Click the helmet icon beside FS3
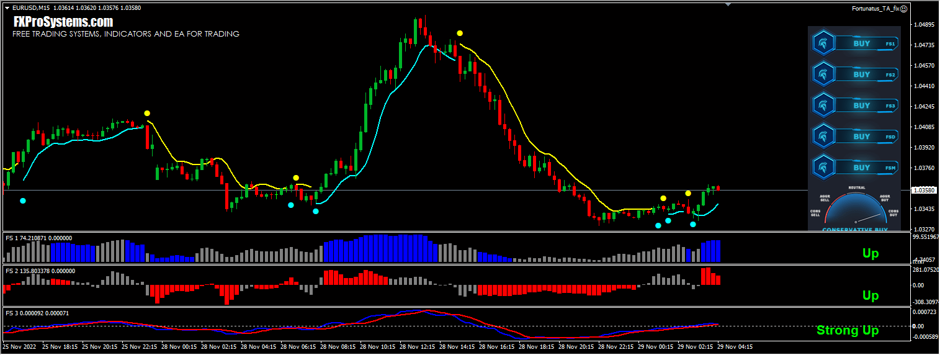 [x=823, y=106]
